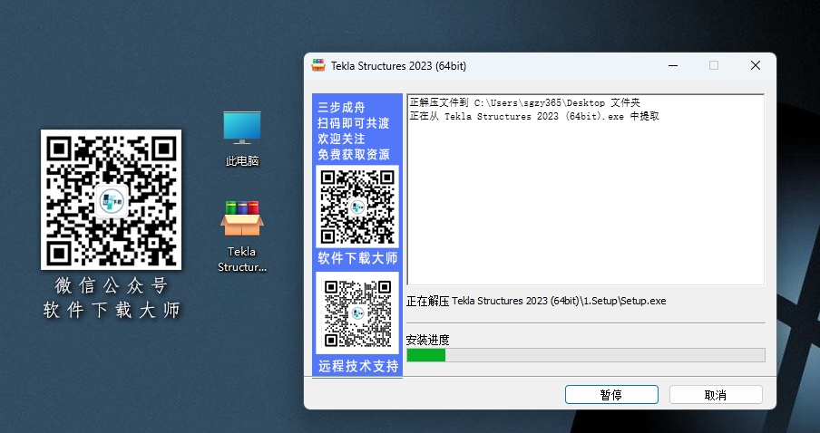Click the extraction log text area

(x=586, y=189)
